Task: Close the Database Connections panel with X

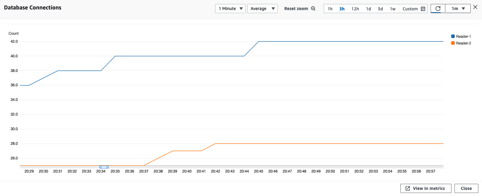Action: pos(475,7)
